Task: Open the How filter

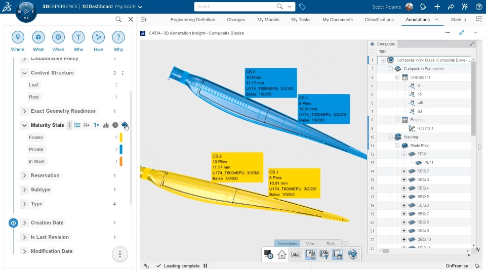Action: (98, 37)
